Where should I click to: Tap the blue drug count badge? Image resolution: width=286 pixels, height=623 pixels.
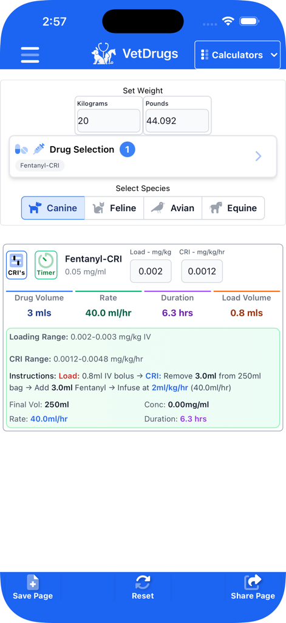click(128, 150)
